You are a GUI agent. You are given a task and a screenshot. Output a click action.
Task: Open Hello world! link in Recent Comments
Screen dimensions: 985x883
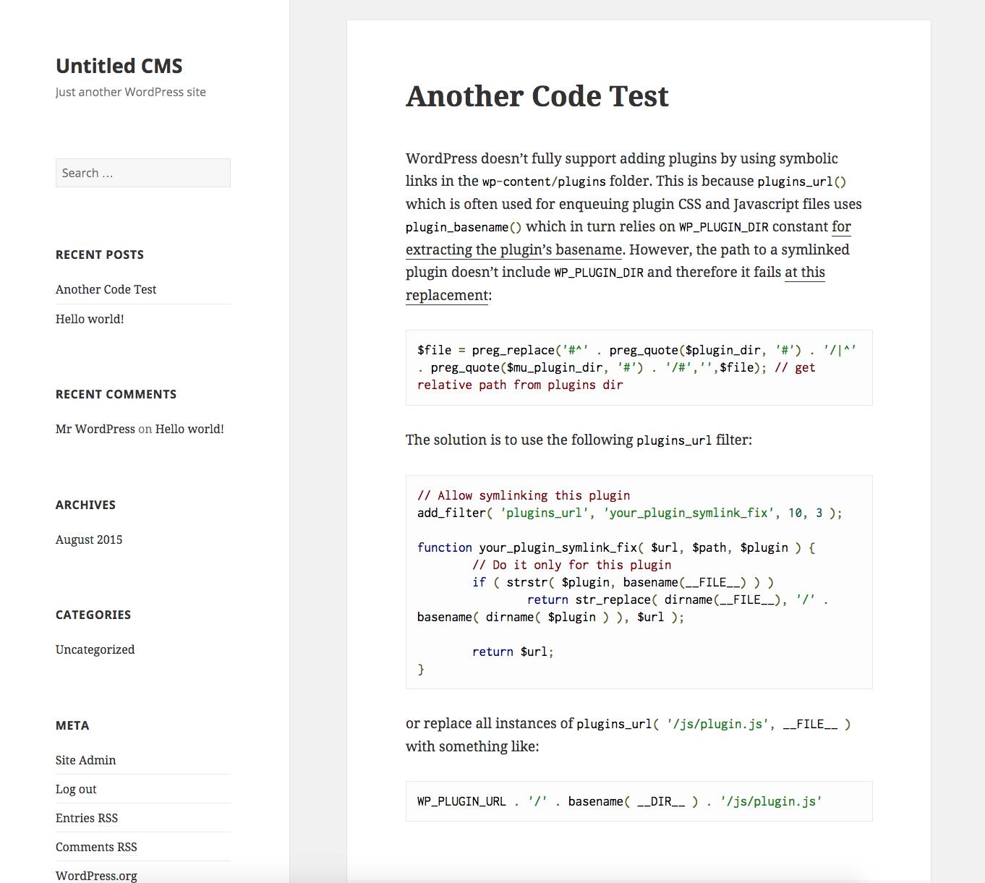[x=189, y=429]
